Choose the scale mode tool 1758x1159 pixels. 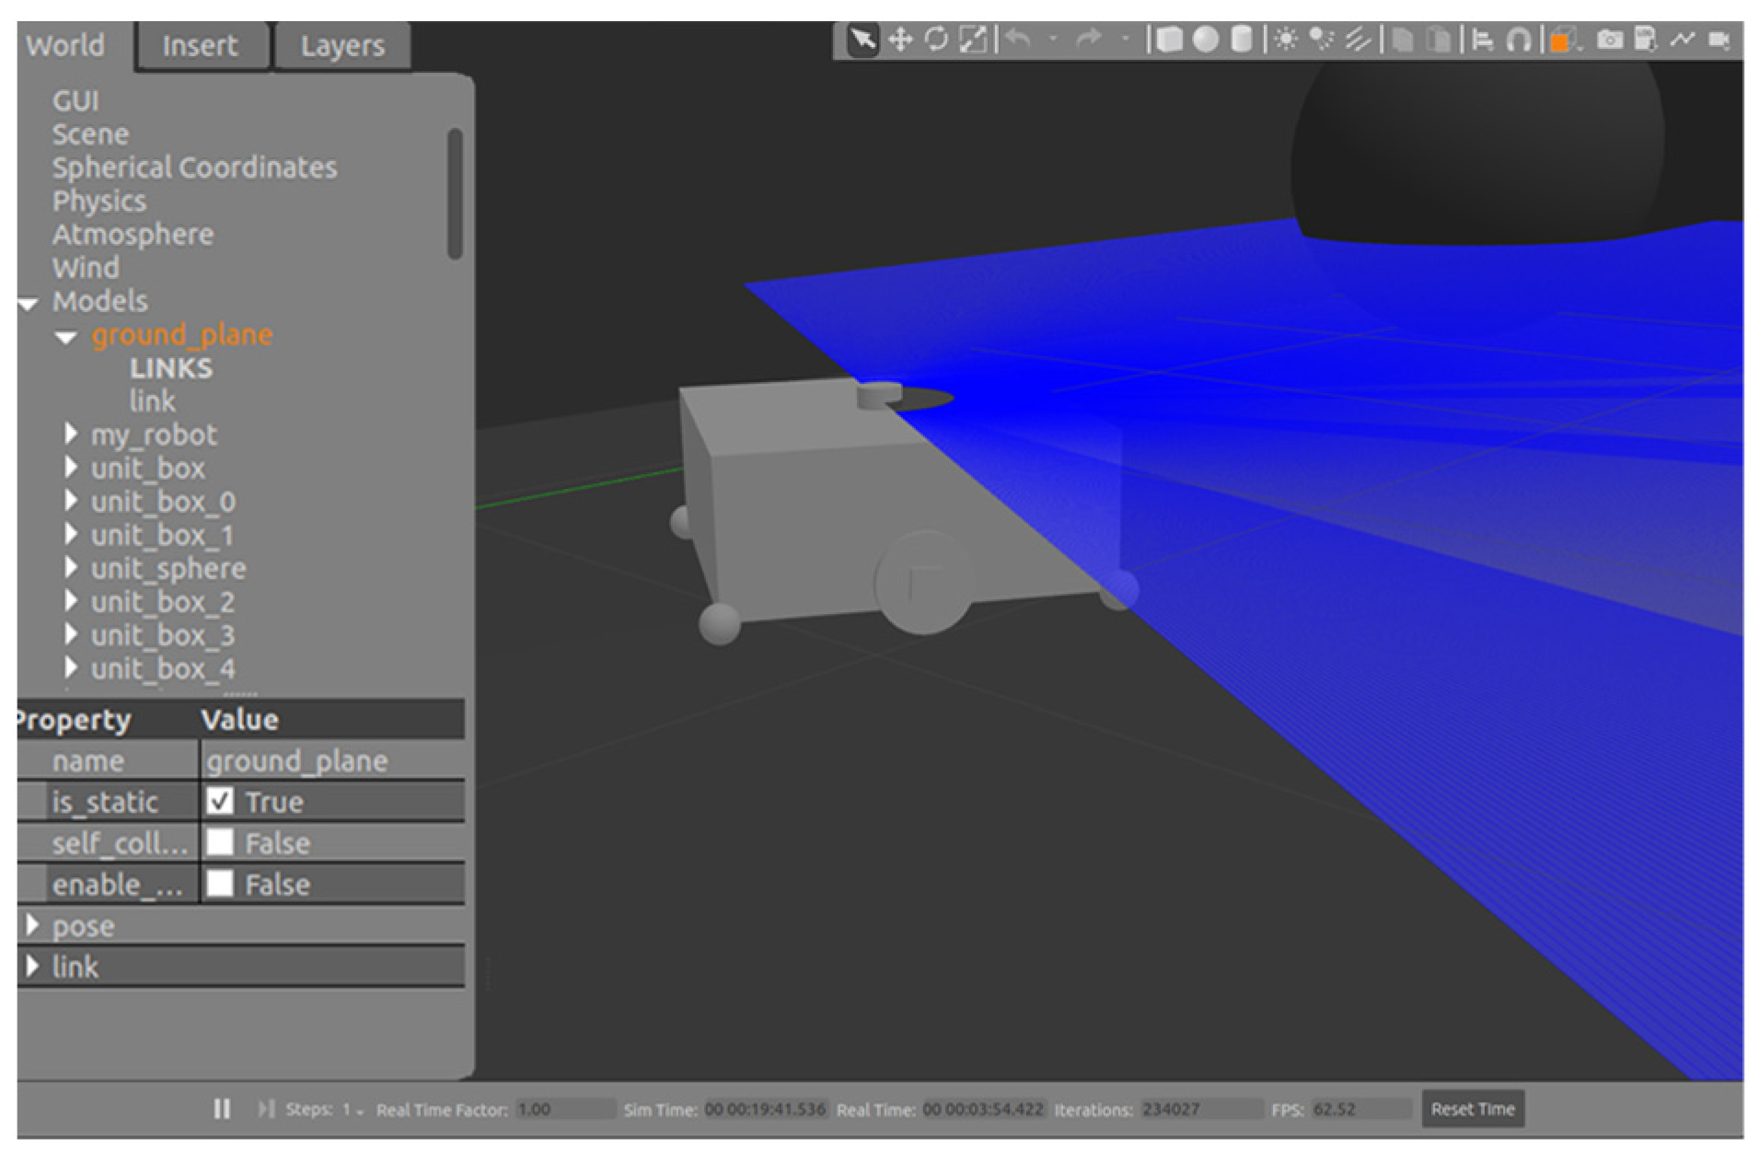pyautogui.click(x=973, y=40)
